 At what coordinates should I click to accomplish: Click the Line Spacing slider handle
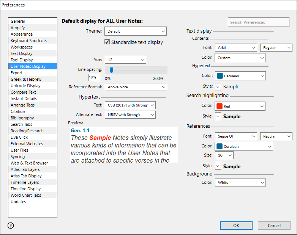coord(112,70)
